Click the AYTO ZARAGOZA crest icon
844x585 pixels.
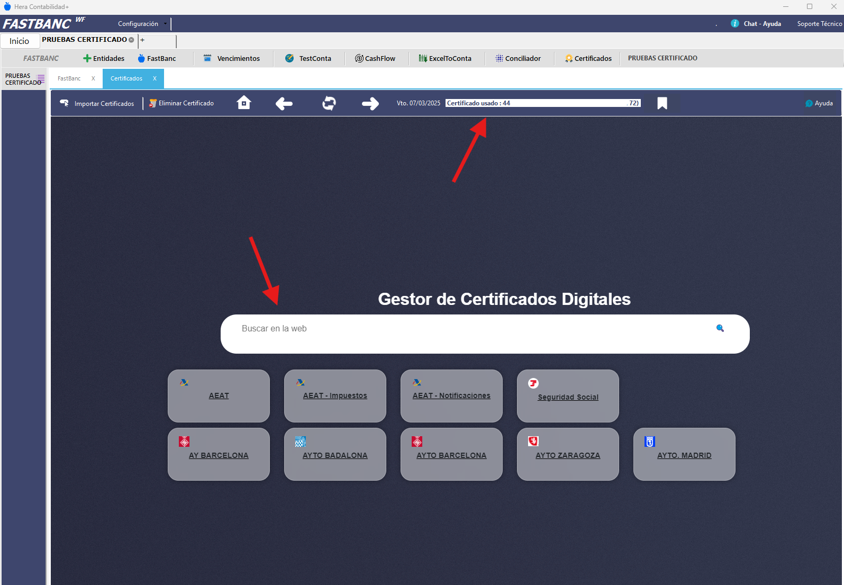pyautogui.click(x=533, y=441)
